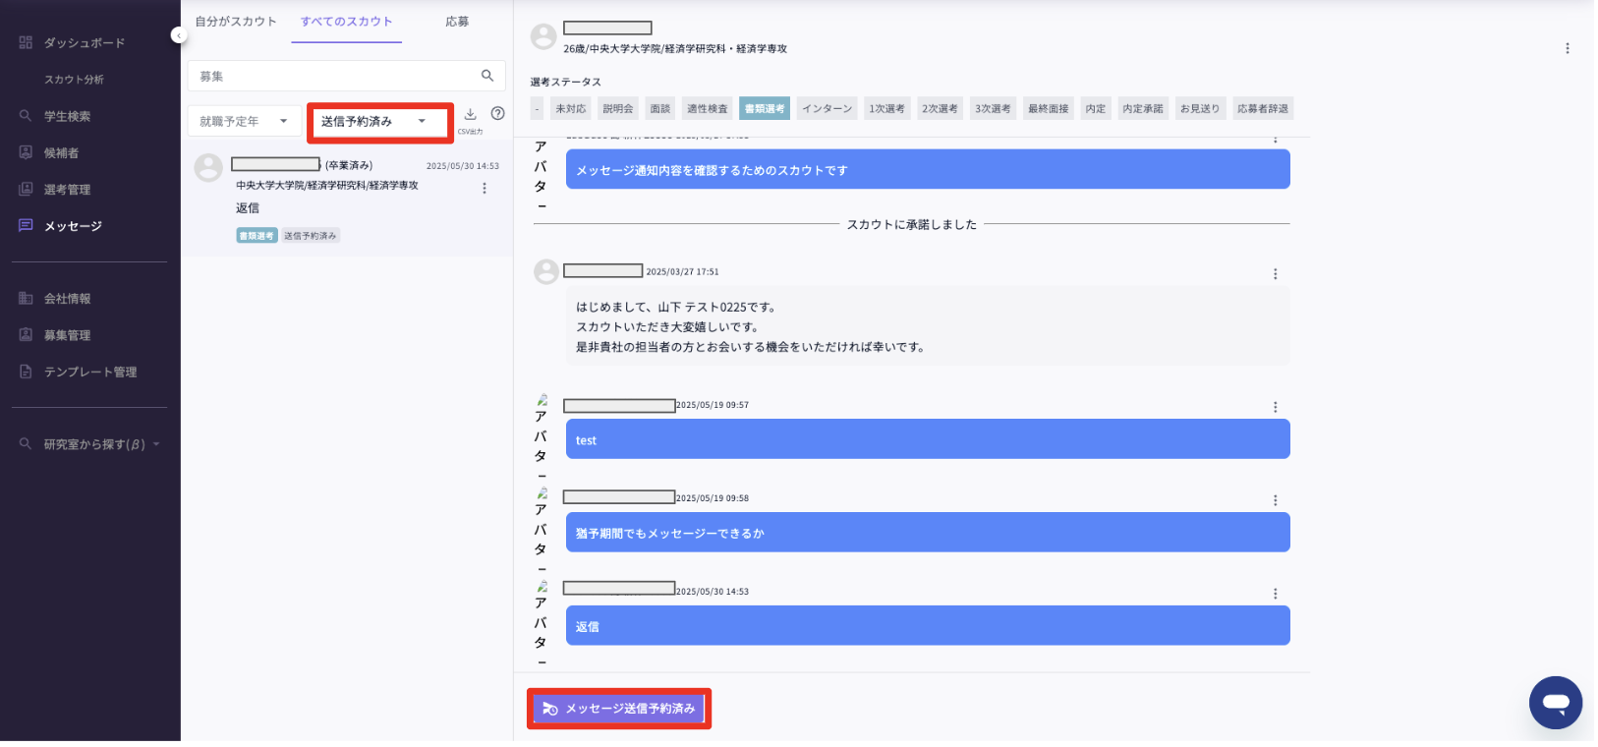Click candidate avatar in header
Viewport: 1598px width, 747px height.
pyautogui.click(x=543, y=37)
